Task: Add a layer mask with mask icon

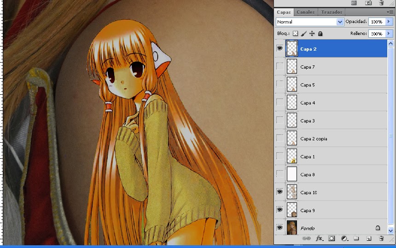Action: [x=332, y=238]
